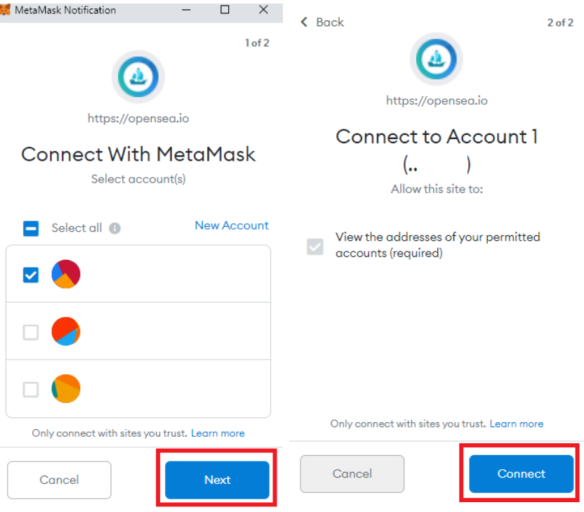
Task: Click the Back chevron arrow
Action: point(305,22)
